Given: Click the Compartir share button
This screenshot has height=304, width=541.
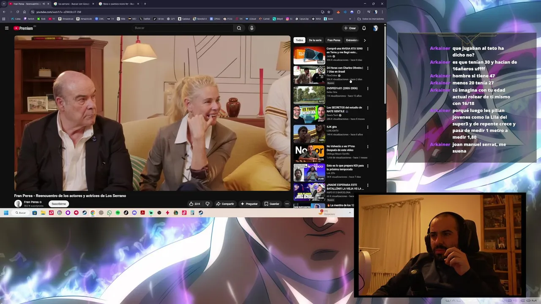Looking at the screenshot, I should [x=225, y=204].
